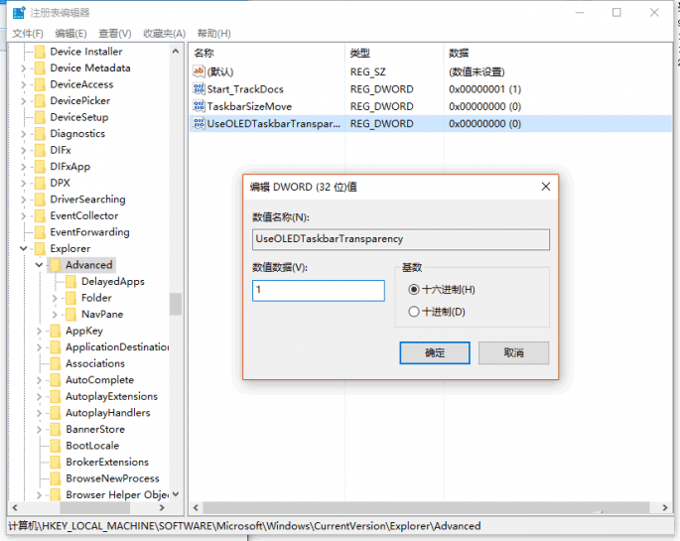Select the AutoplayExtensions tree item
680x541 pixels.
pos(111,397)
